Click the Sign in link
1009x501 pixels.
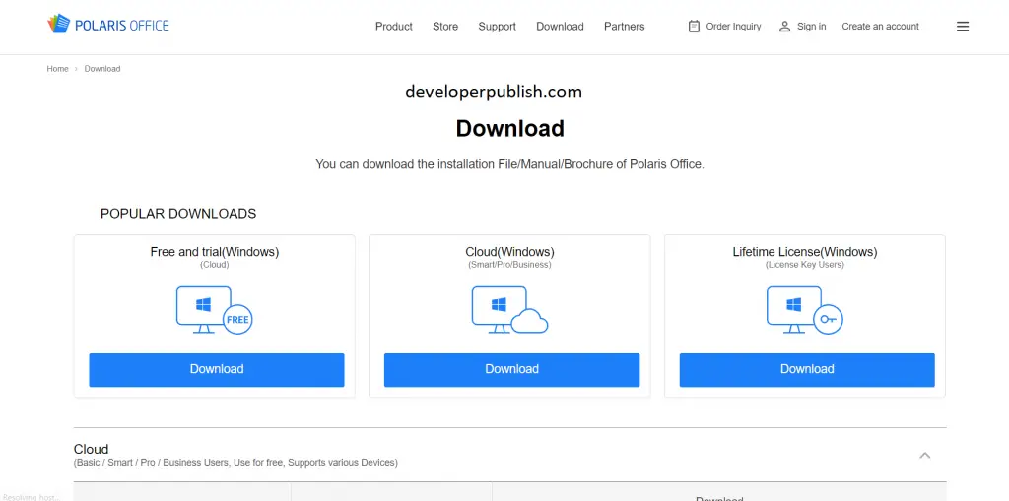(812, 27)
